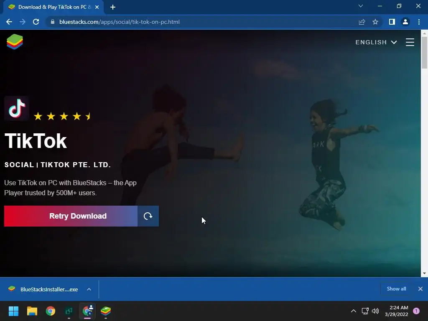Open the Windows Start menu

click(13, 311)
